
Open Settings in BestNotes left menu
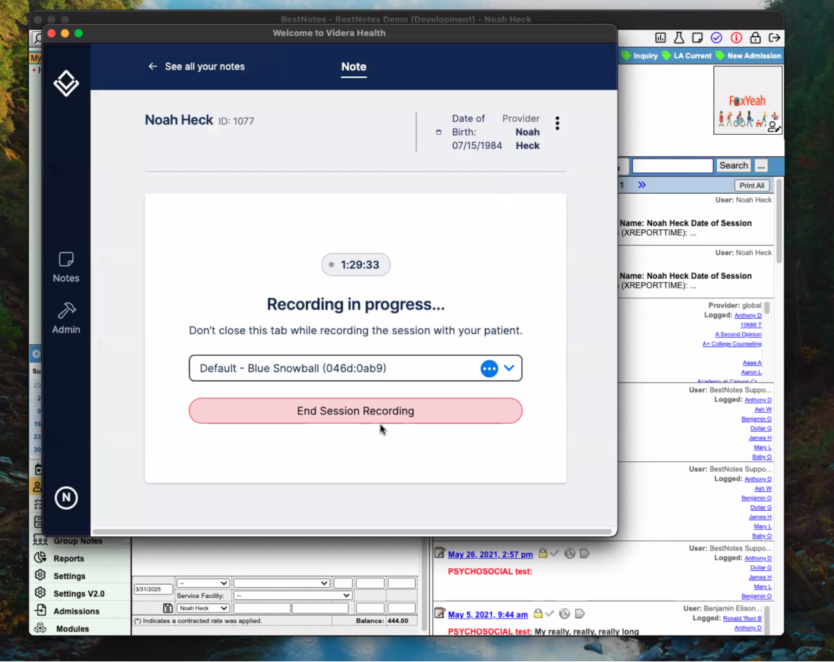pyautogui.click(x=69, y=576)
